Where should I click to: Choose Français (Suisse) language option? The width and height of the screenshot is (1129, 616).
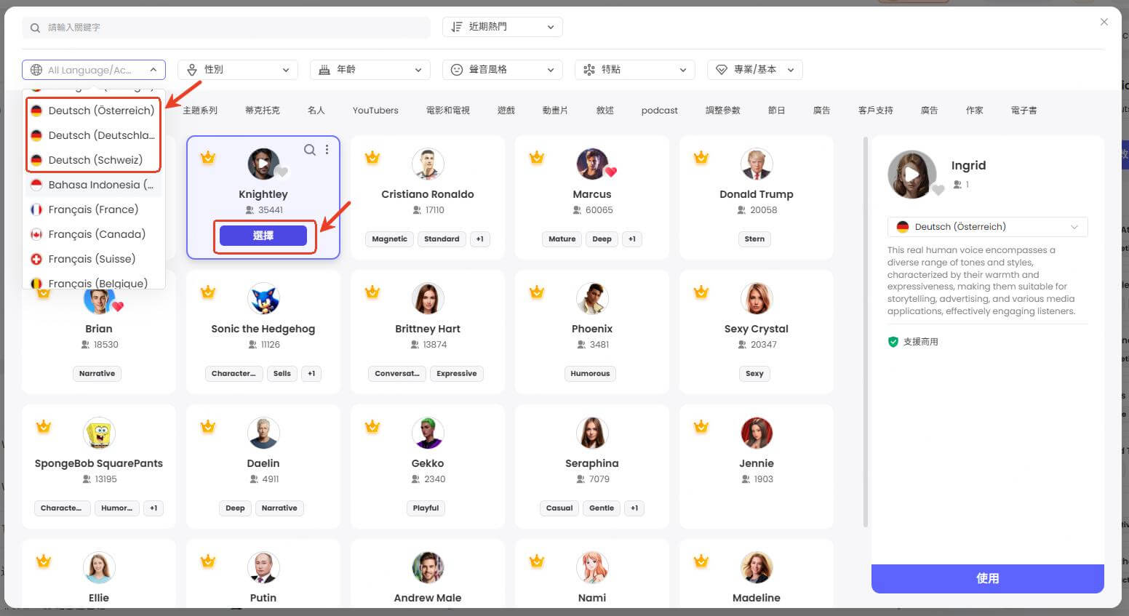coord(93,259)
